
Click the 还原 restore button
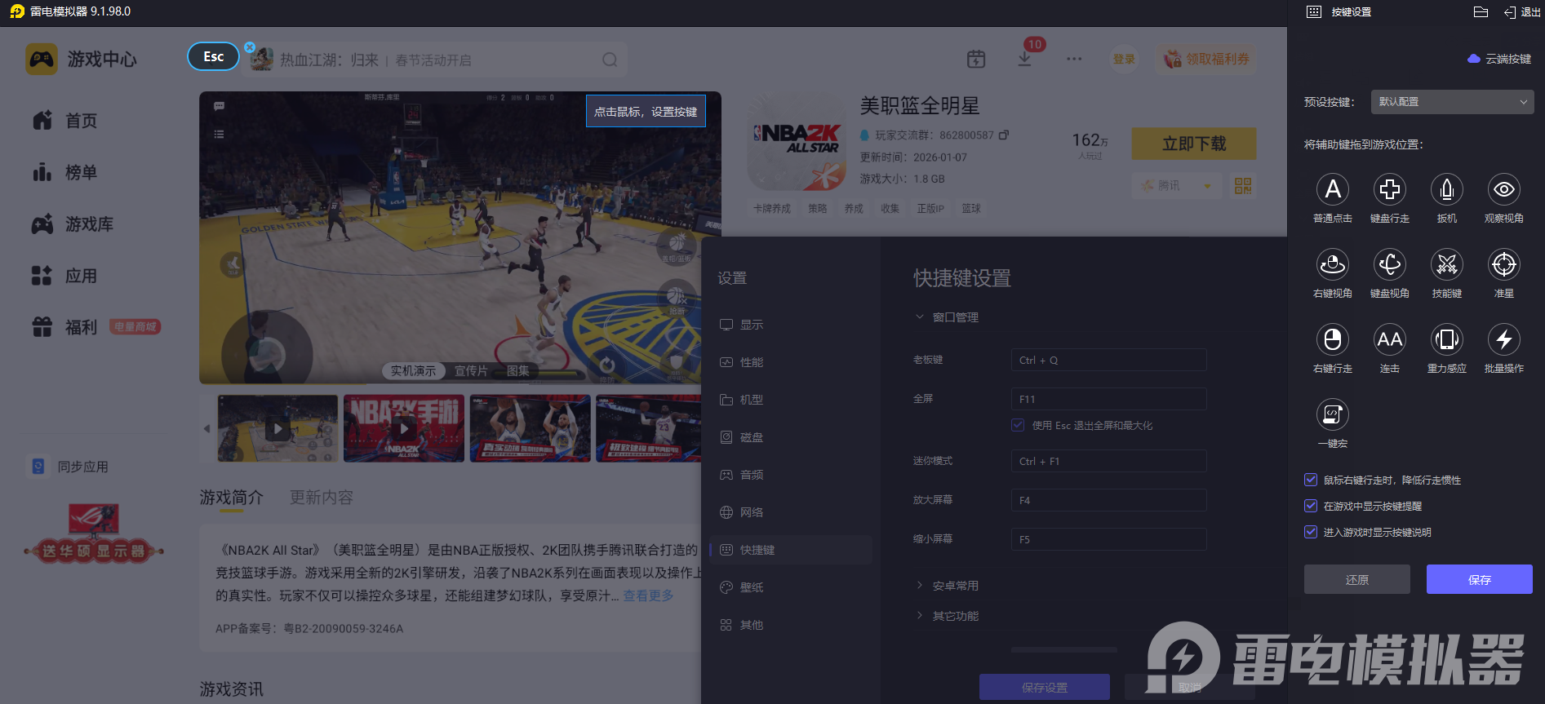(x=1356, y=579)
